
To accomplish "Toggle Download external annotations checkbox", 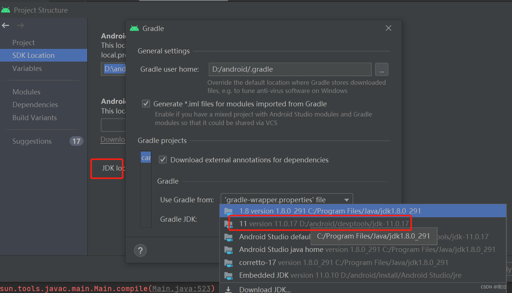I will tap(163, 160).
